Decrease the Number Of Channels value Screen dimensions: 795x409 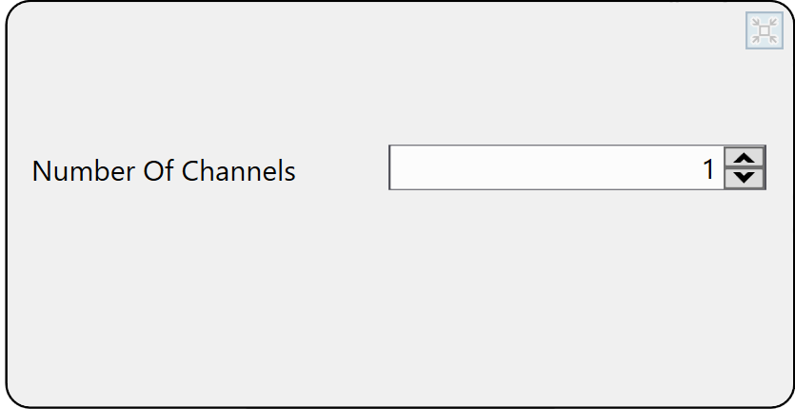click(745, 178)
